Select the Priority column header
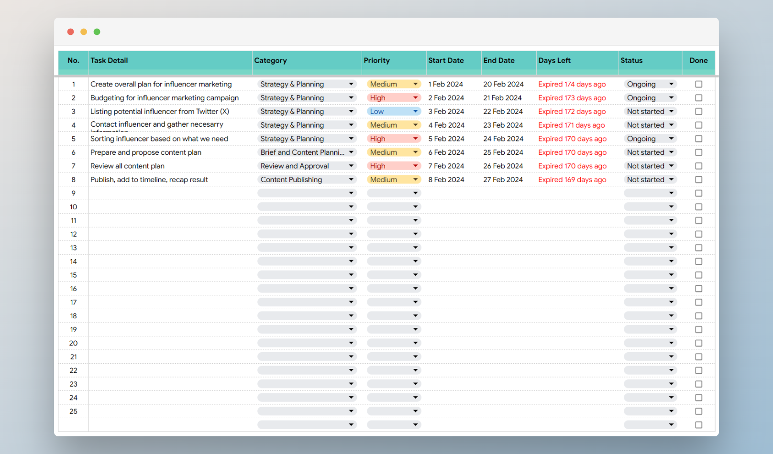 [394, 61]
